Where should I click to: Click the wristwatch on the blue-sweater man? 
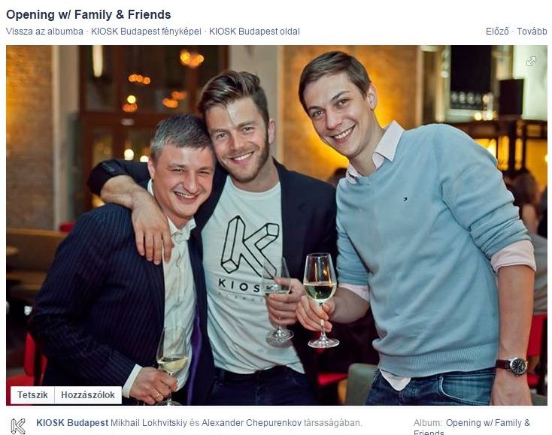click(514, 366)
